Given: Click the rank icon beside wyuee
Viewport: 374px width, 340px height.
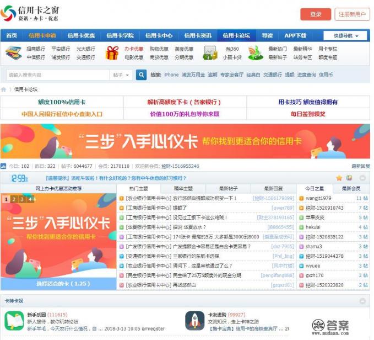Looking at the screenshot, I should click(301, 265).
